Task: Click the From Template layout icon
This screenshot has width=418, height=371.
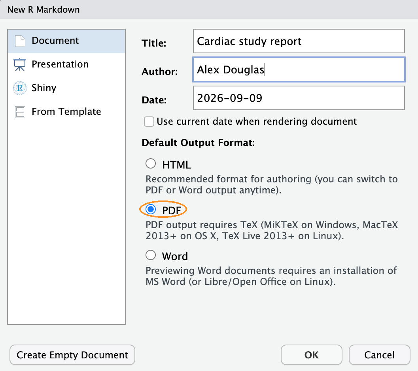Action: 20,112
